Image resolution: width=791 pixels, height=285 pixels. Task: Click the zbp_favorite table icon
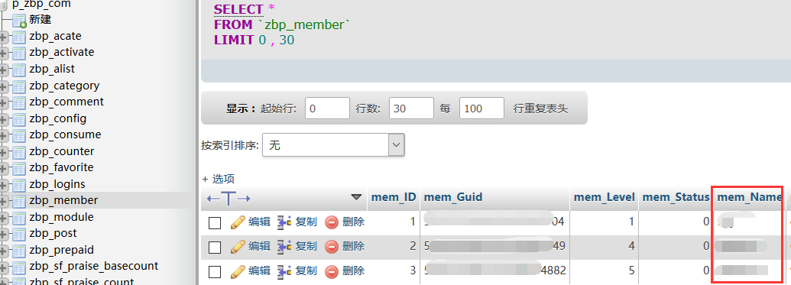tap(18, 168)
